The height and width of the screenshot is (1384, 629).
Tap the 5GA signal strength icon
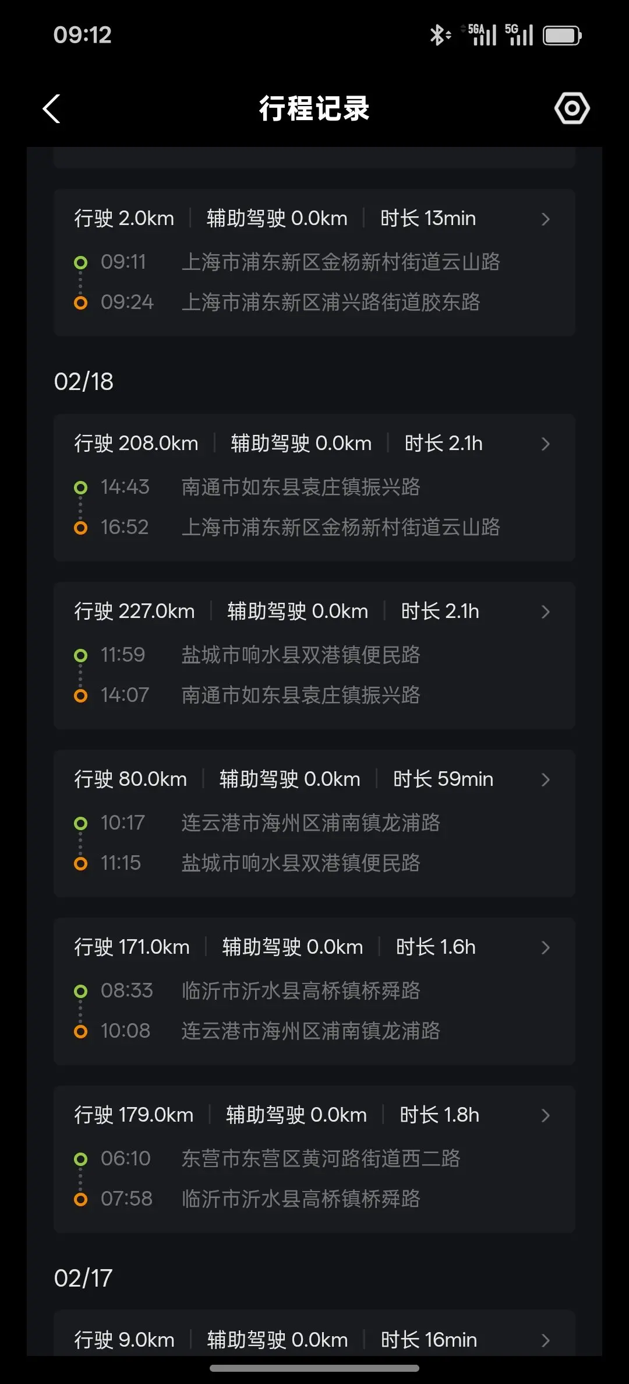tap(483, 35)
